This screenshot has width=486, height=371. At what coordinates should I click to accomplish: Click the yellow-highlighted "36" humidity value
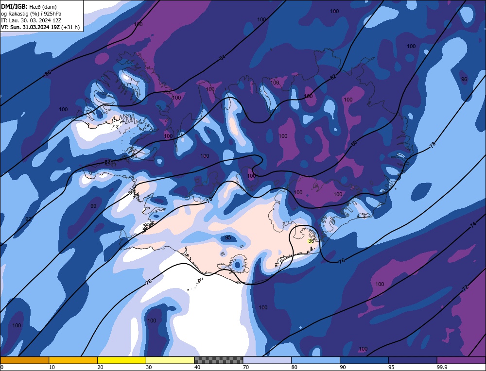click(311, 241)
